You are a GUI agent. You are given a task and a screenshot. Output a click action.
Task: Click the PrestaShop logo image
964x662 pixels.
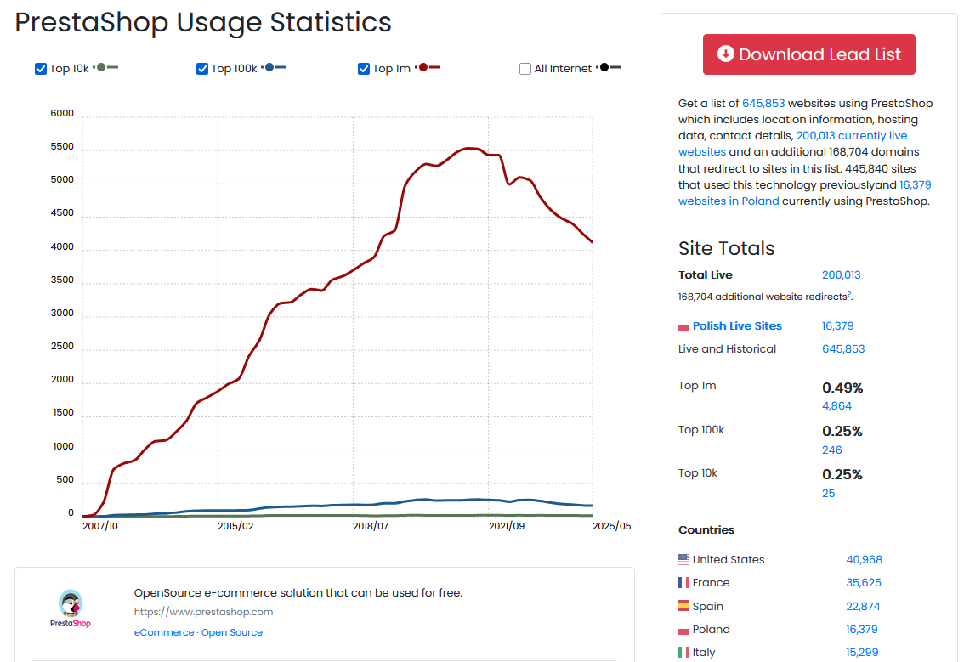70,608
